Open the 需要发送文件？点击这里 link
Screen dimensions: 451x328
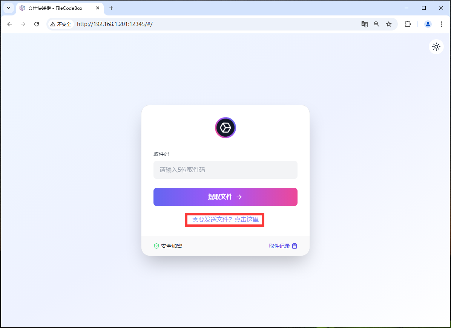coord(224,220)
